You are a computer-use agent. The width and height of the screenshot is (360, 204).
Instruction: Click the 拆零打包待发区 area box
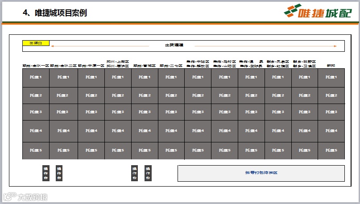261,173
